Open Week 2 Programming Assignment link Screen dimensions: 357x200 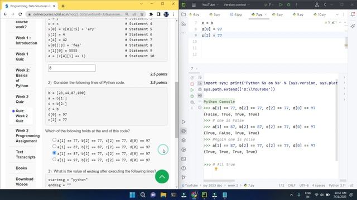tap(27, 136)
